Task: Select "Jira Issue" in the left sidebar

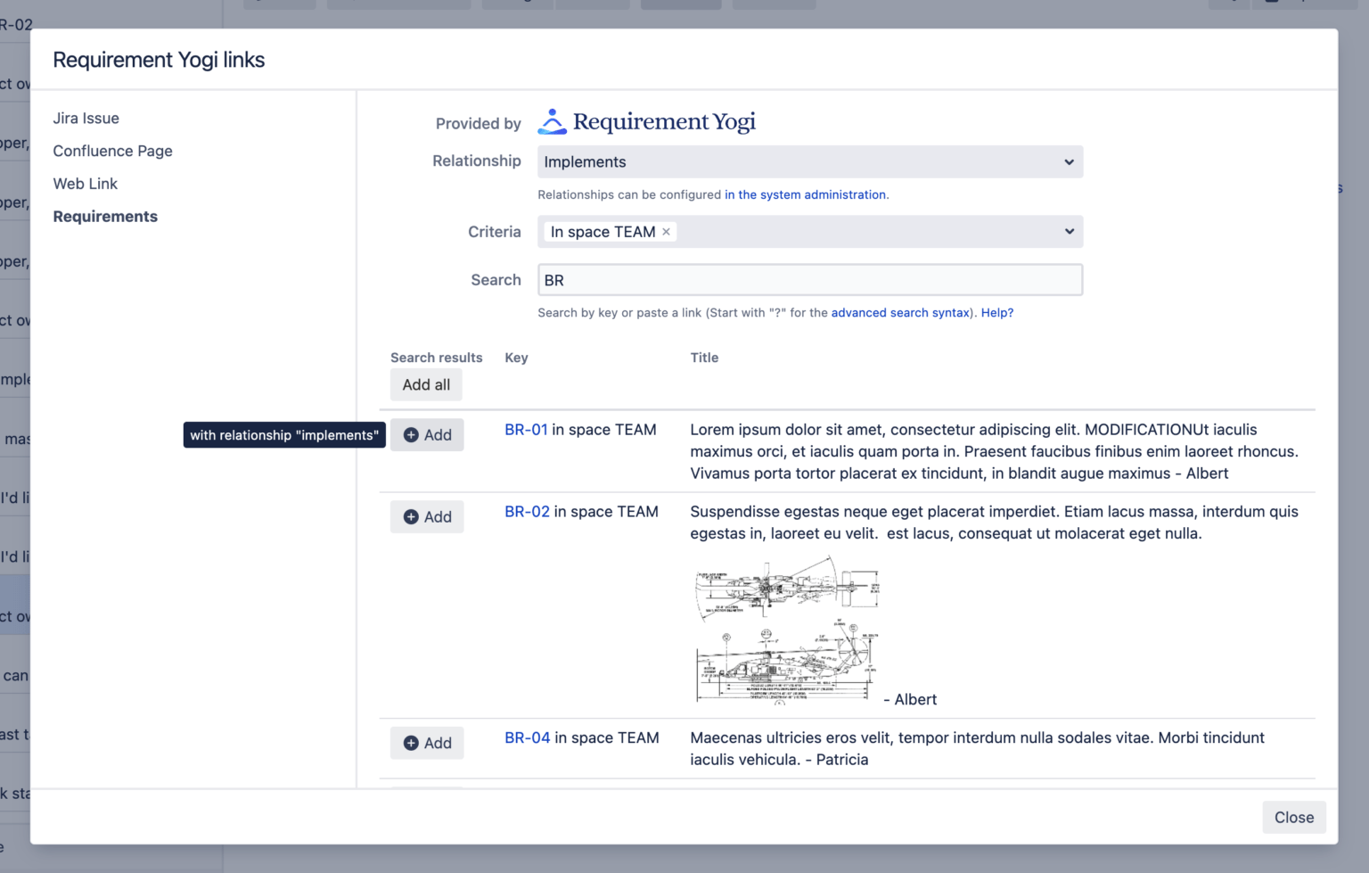Action: 86,118
